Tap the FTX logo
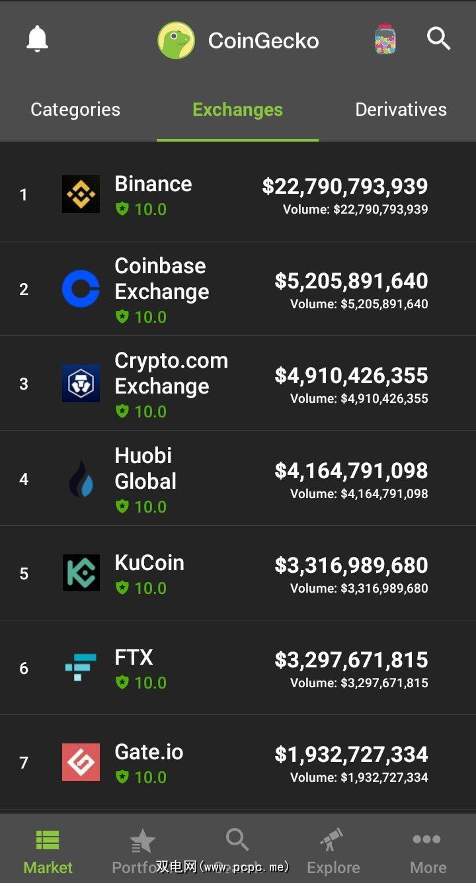 [x=81, y=667]
